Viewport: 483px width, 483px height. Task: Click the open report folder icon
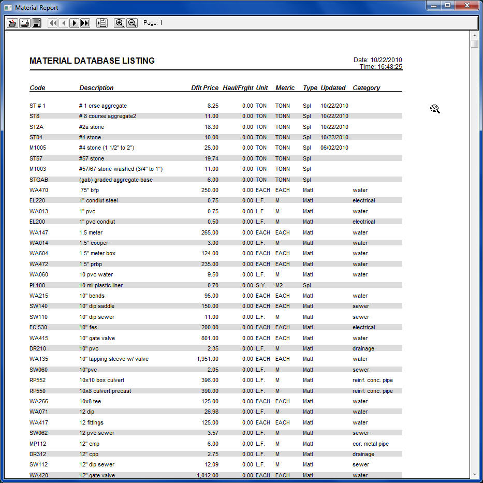coord(12,23)
